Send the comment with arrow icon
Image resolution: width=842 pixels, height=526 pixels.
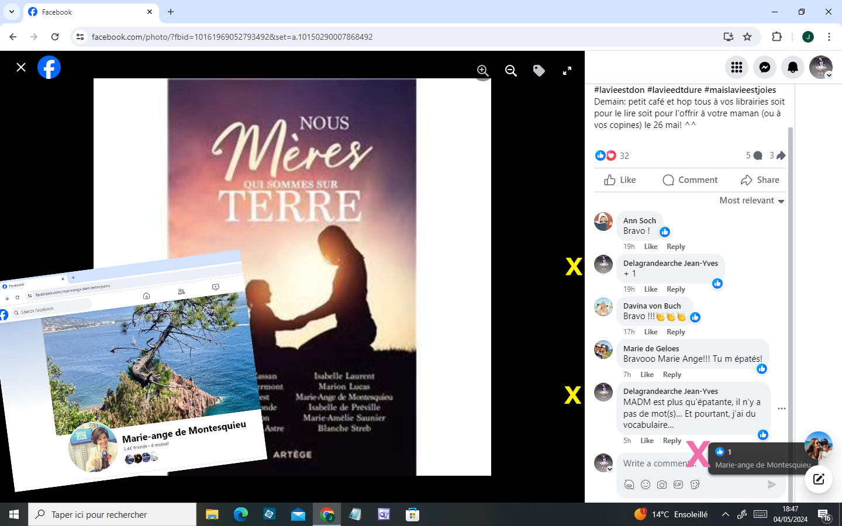772,485
